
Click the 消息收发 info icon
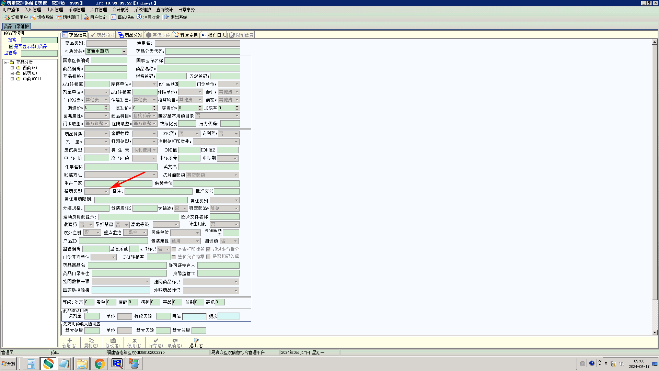139,17
